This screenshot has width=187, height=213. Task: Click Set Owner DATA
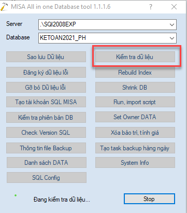[135, 117]
